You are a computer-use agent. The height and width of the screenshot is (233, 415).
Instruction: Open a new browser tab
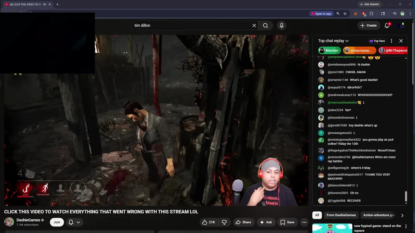[57, 4]
